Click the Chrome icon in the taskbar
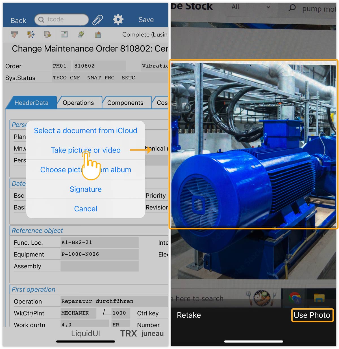The width and height of the screenshot is (339, 349). (x=295, y=298)
